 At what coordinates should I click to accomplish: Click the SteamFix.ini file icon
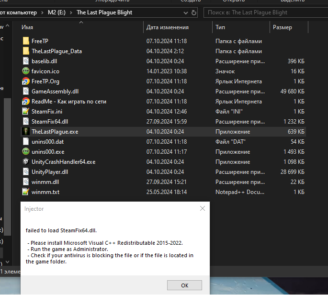pyautogui.click(x=26, y=111)
